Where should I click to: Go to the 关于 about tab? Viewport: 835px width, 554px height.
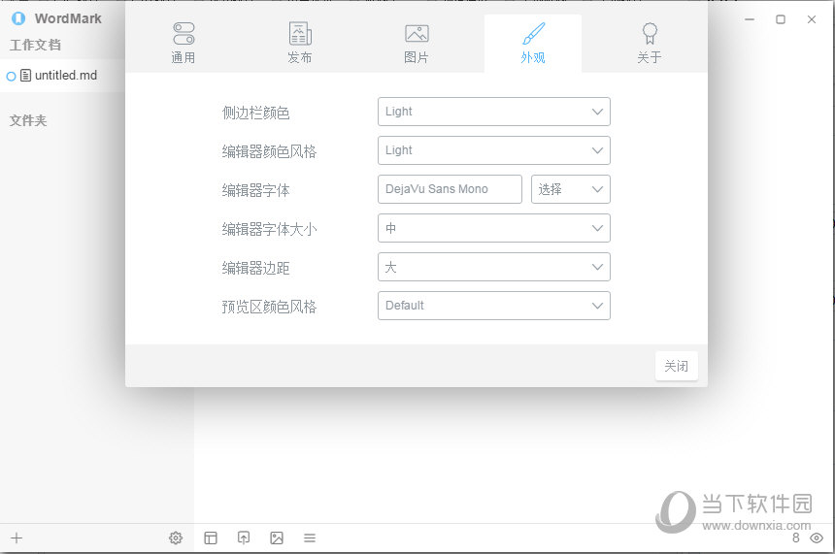[650, 43]
